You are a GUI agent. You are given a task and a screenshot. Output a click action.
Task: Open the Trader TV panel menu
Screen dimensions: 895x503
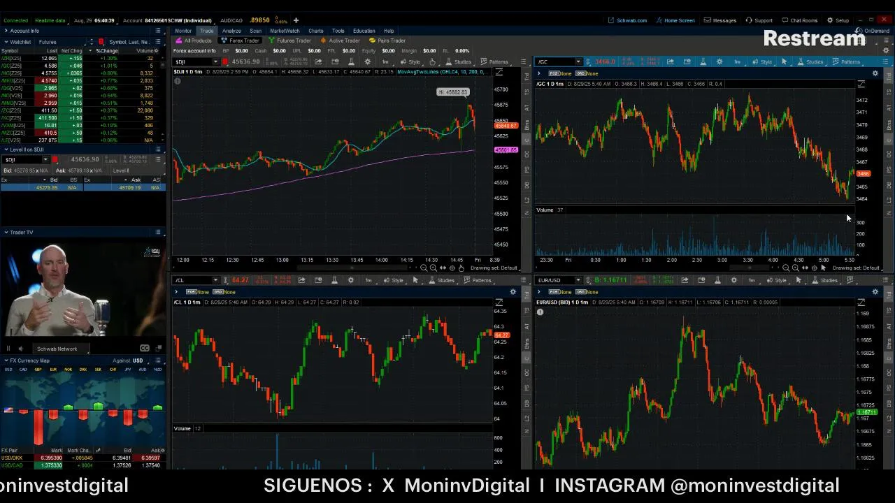(x=158, y=232)
